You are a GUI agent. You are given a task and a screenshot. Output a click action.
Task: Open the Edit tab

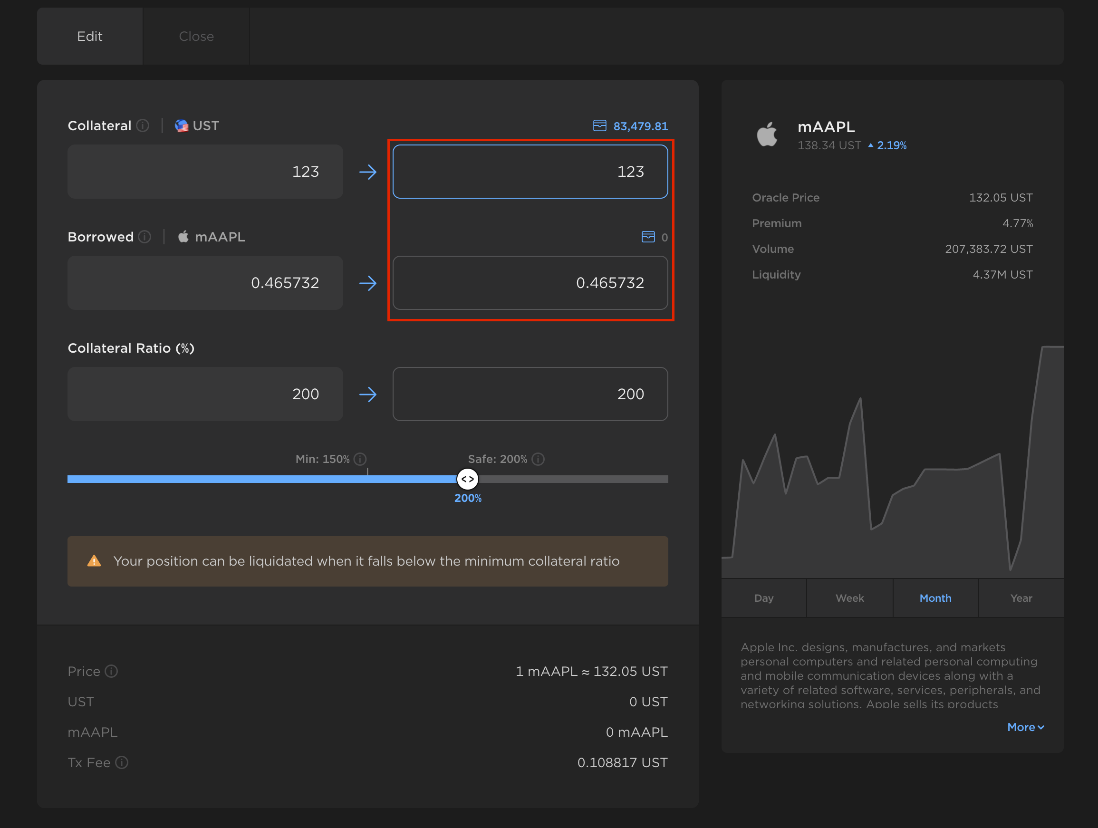tap(90, 36)
